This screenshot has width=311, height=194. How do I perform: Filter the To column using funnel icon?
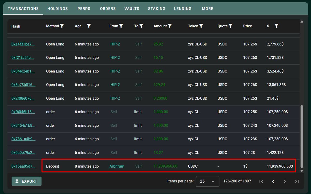point(141,26)
